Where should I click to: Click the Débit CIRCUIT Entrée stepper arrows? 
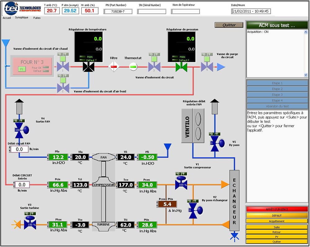point(15,185)
